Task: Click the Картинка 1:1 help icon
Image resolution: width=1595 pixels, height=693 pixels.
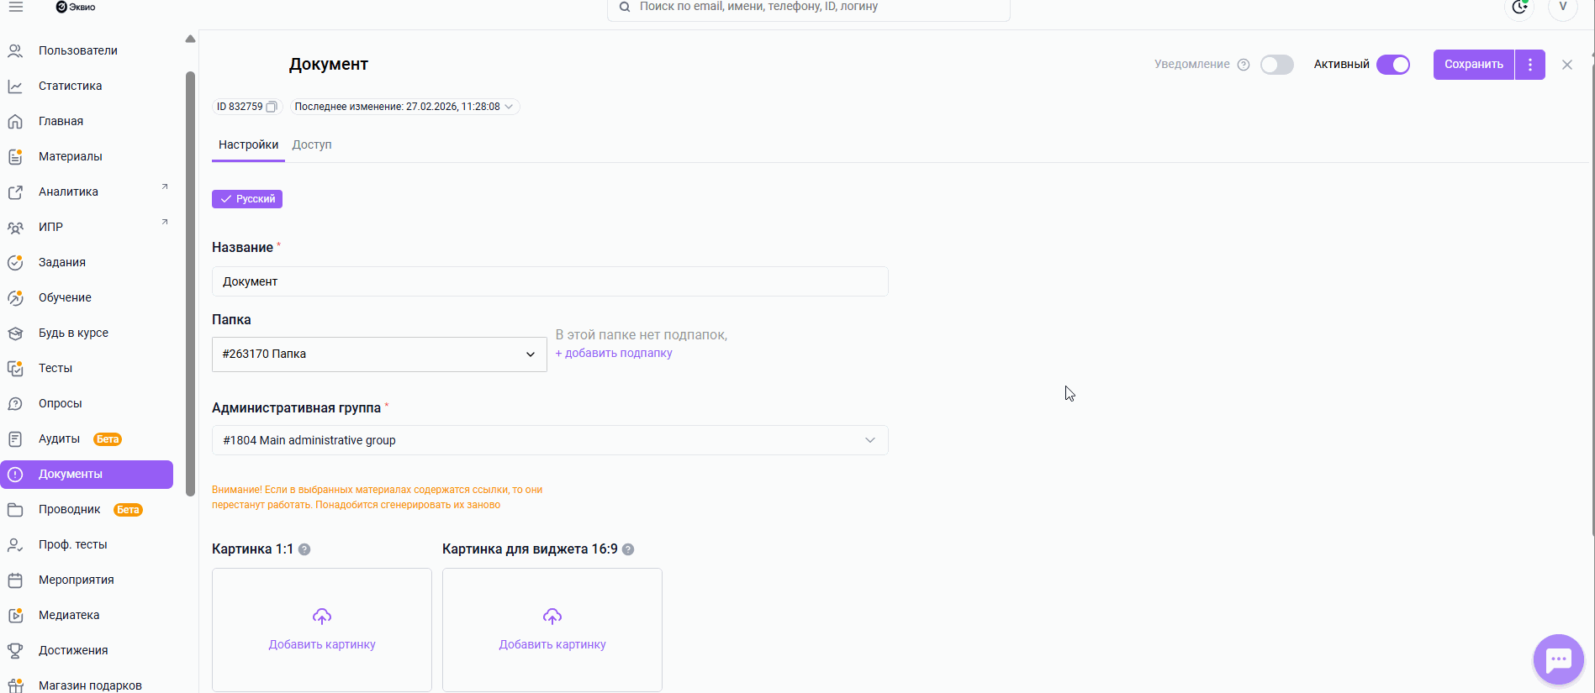Action: click(x=304, y=549)
